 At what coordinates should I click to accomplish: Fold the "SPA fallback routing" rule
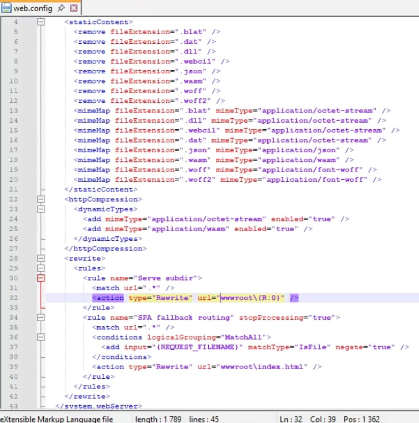41,317
